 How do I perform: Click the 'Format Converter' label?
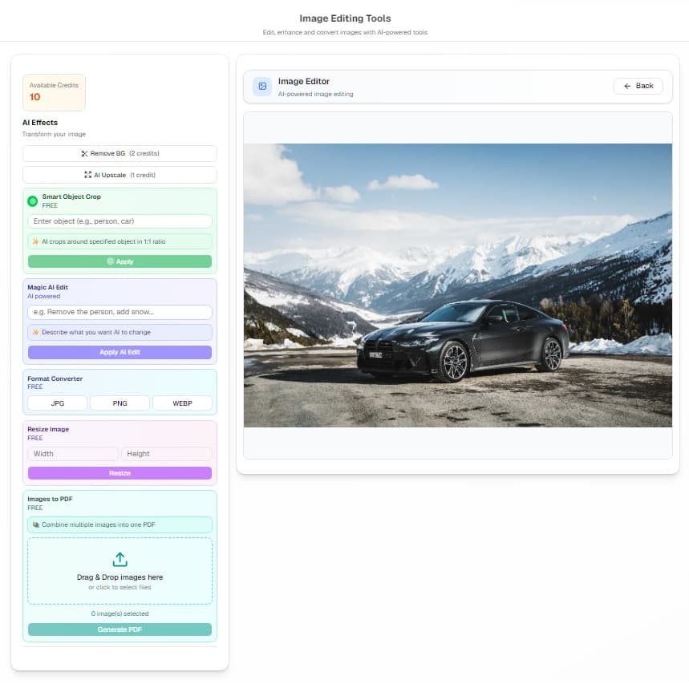tap(55, 378)
